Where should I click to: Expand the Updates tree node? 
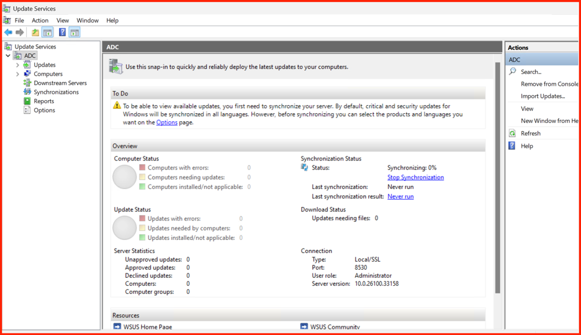[x=17, y=65]
